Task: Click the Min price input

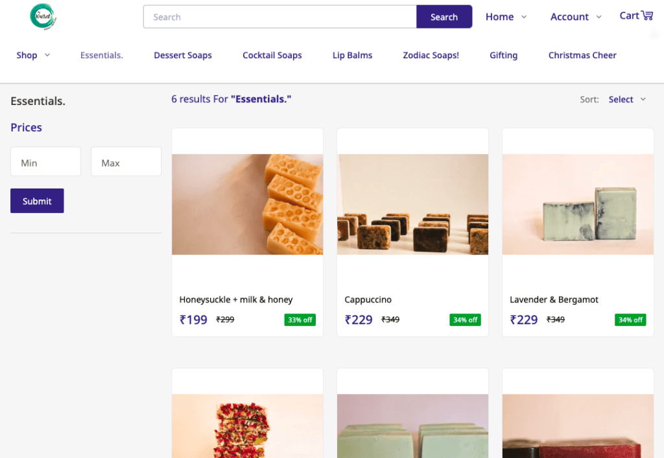Action: coord(46,162)
